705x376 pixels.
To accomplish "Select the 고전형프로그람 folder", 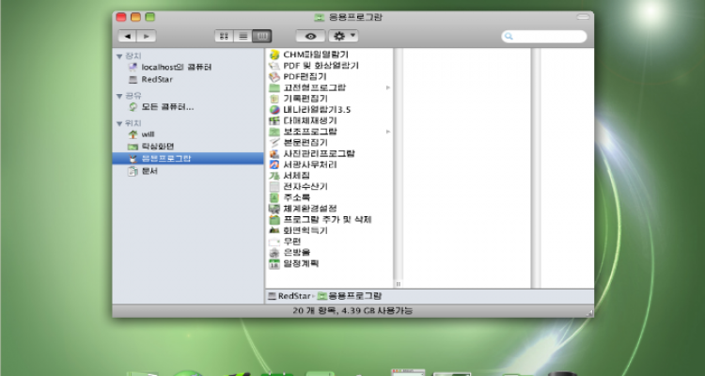I will (307, 87).
